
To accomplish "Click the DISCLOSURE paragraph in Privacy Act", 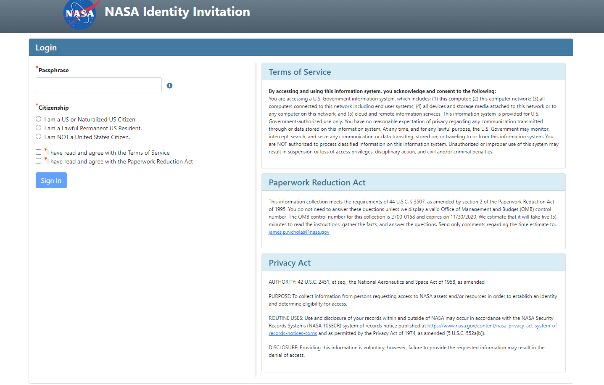I will pyautogui.click(x=406, y=351).
